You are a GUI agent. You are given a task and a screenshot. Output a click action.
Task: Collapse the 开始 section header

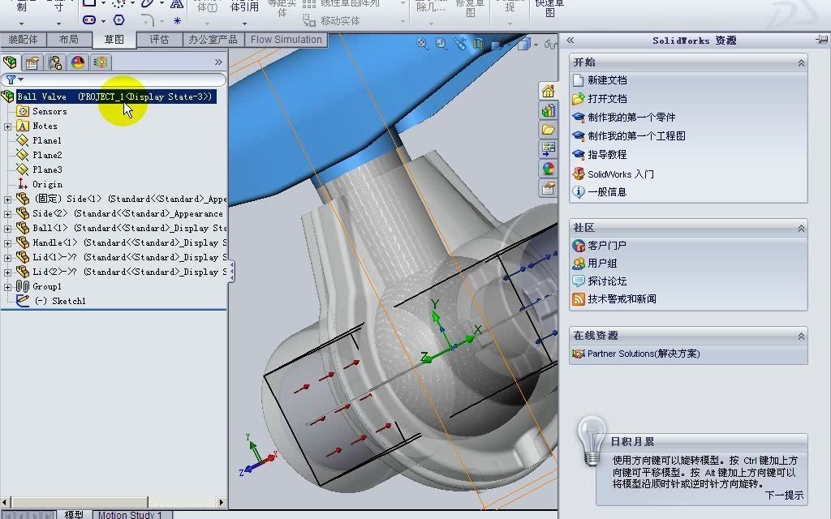[x=800, y=61]
